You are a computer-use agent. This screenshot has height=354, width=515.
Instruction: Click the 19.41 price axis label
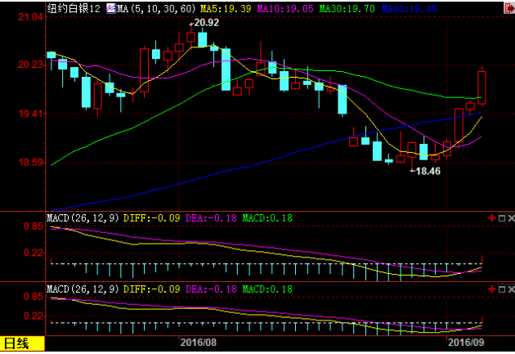coord(30,114)
